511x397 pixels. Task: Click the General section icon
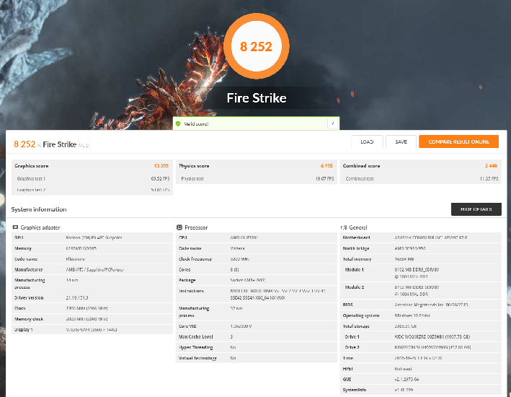344,227
